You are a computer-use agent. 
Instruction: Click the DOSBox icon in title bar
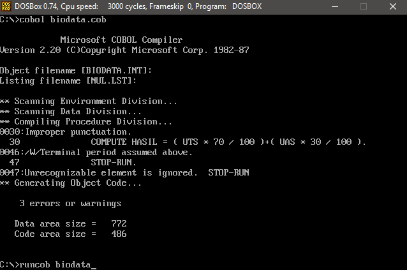[x=6, y=6]
